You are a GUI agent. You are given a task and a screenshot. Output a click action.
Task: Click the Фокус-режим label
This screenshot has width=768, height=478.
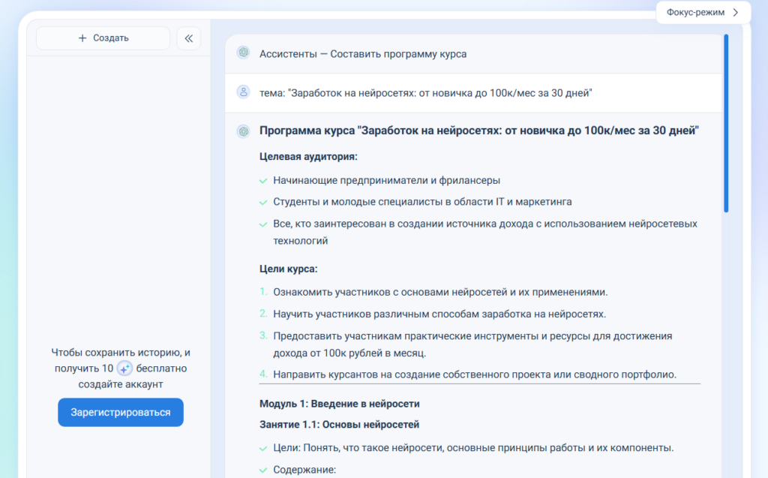[x=695, y=12]
